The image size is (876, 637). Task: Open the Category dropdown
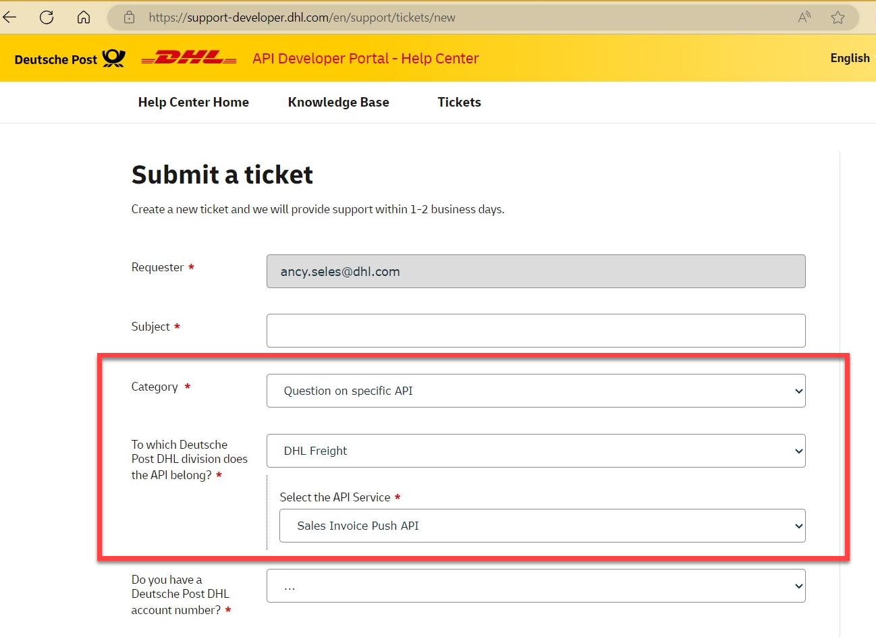point(536,391)
